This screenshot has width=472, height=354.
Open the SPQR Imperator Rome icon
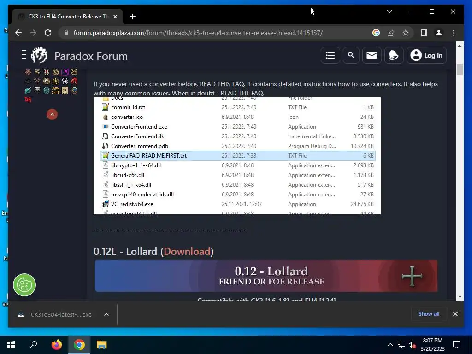56,90
